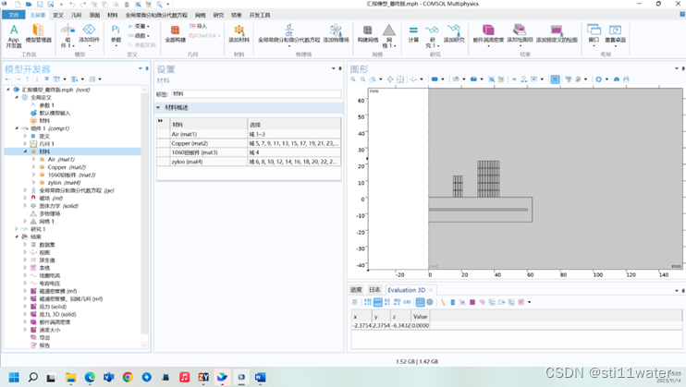The width and height of the screenshot is (686, 387).
Task: Collapse the 材料概述 section header
Action: 249,107
